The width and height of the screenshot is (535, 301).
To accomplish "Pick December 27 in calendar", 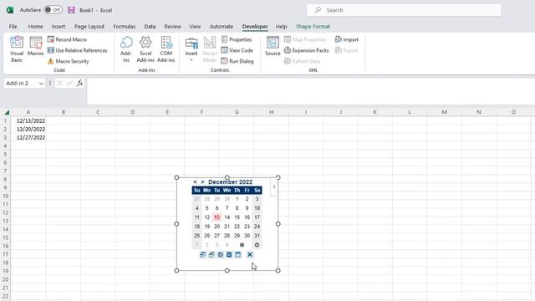I will click(x=217, y=236).
